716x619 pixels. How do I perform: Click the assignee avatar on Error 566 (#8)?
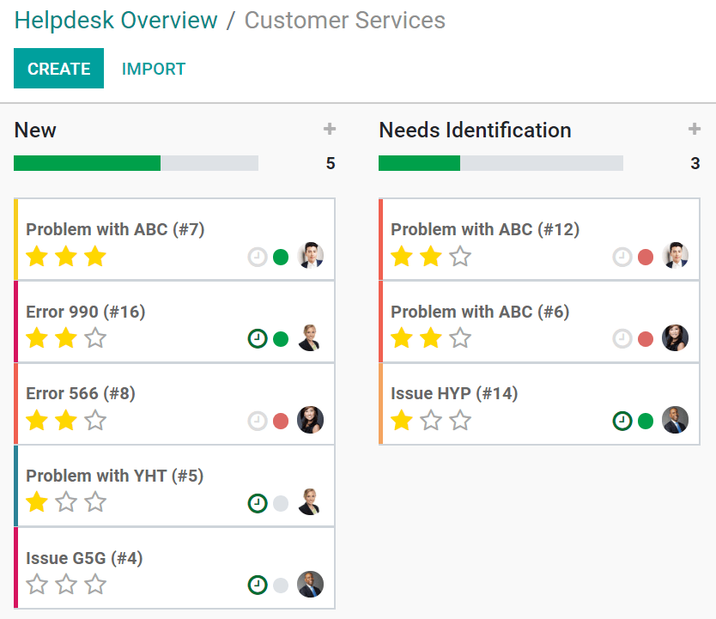(310, 421)
